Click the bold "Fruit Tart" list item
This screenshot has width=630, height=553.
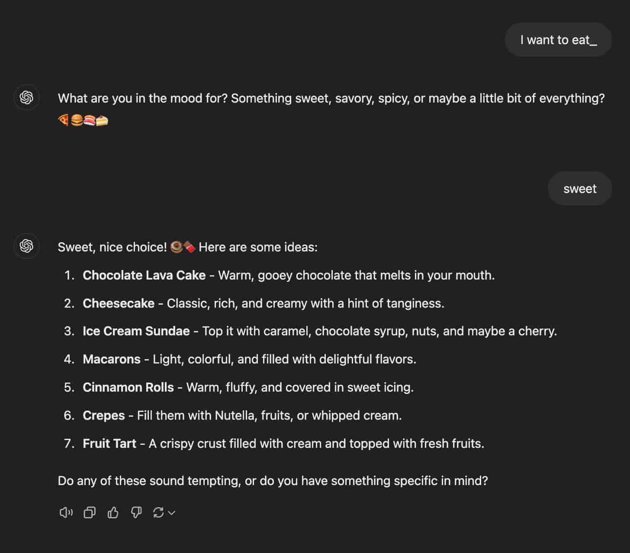(109, 444)
